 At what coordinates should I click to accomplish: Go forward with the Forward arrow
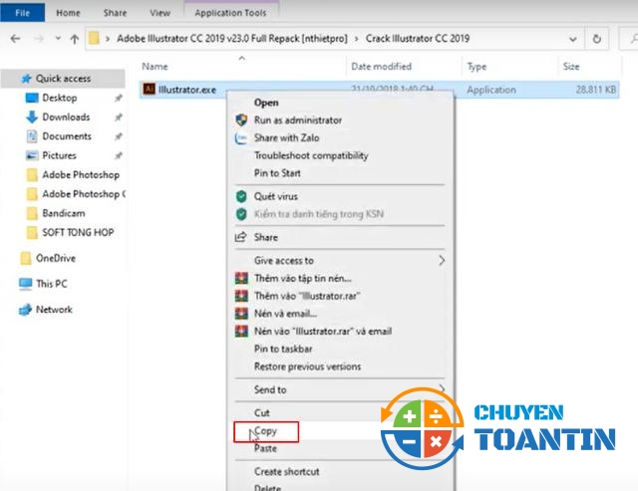click(39, 39)
